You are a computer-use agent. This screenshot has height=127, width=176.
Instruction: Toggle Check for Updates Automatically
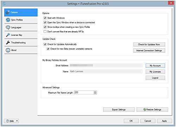[x=45, y=44]
